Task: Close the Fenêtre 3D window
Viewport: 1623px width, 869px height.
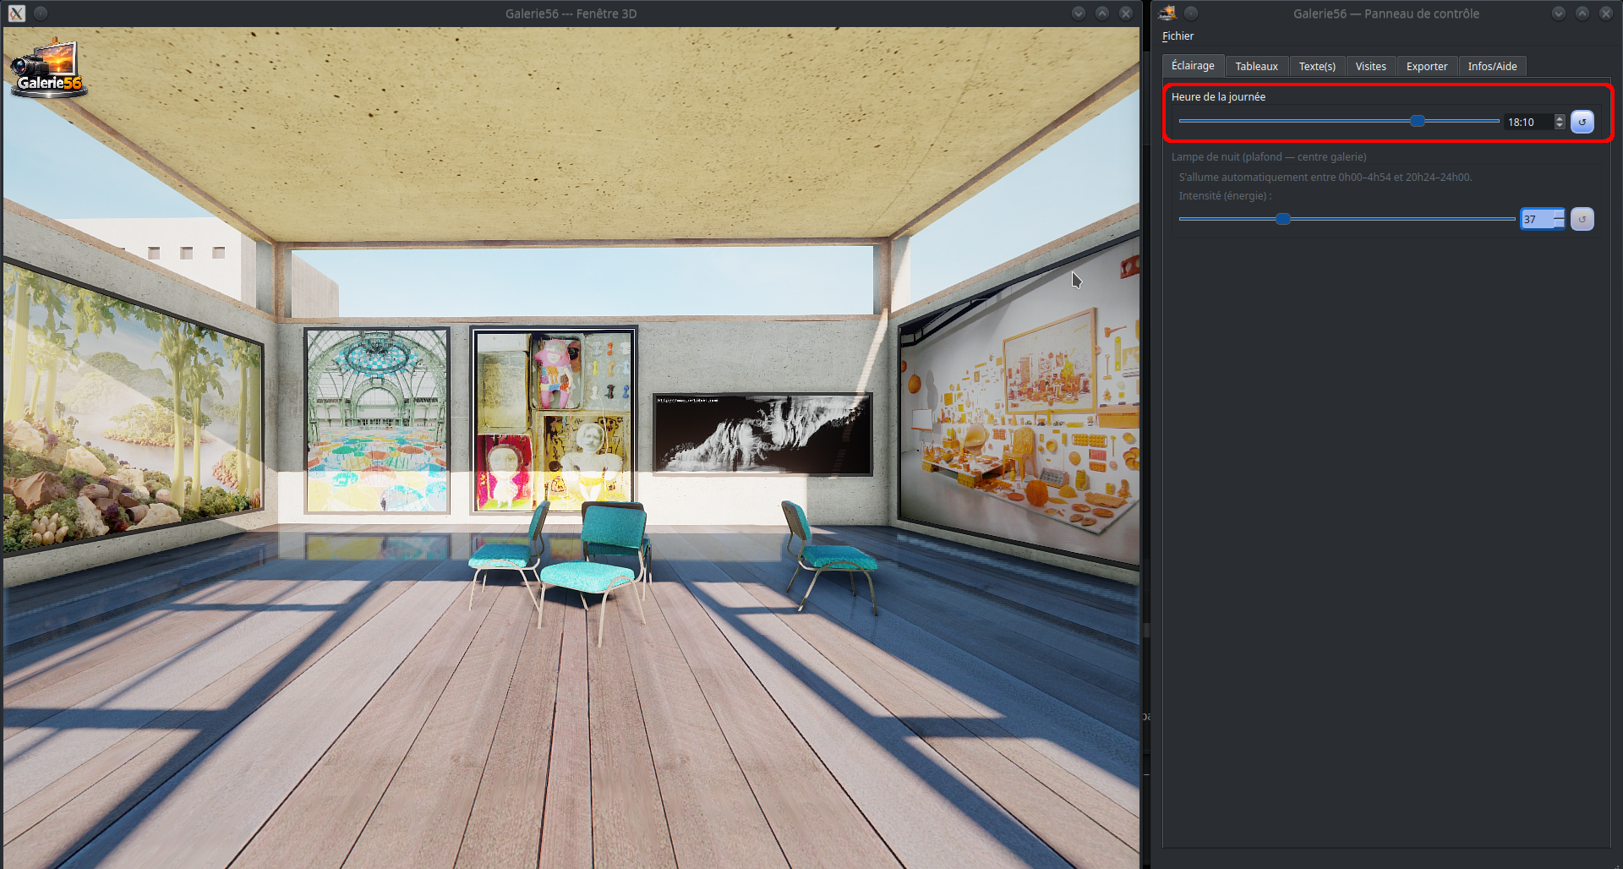Action: click(x=1126, y=14)
